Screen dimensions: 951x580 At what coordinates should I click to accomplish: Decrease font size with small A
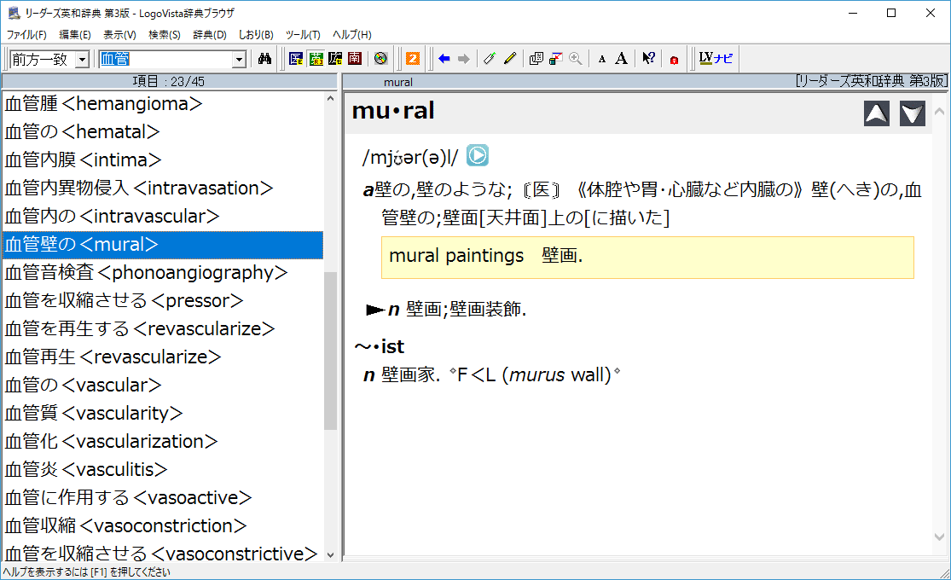tap(601, 60)
